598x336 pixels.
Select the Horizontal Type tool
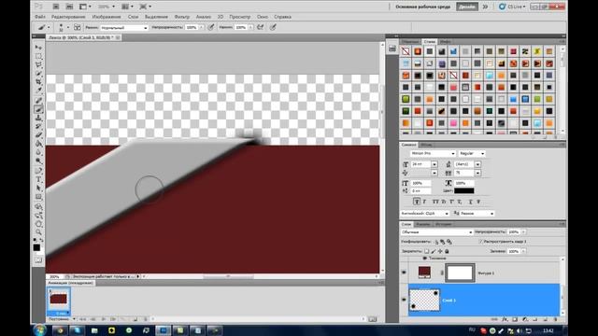point(38,179)
